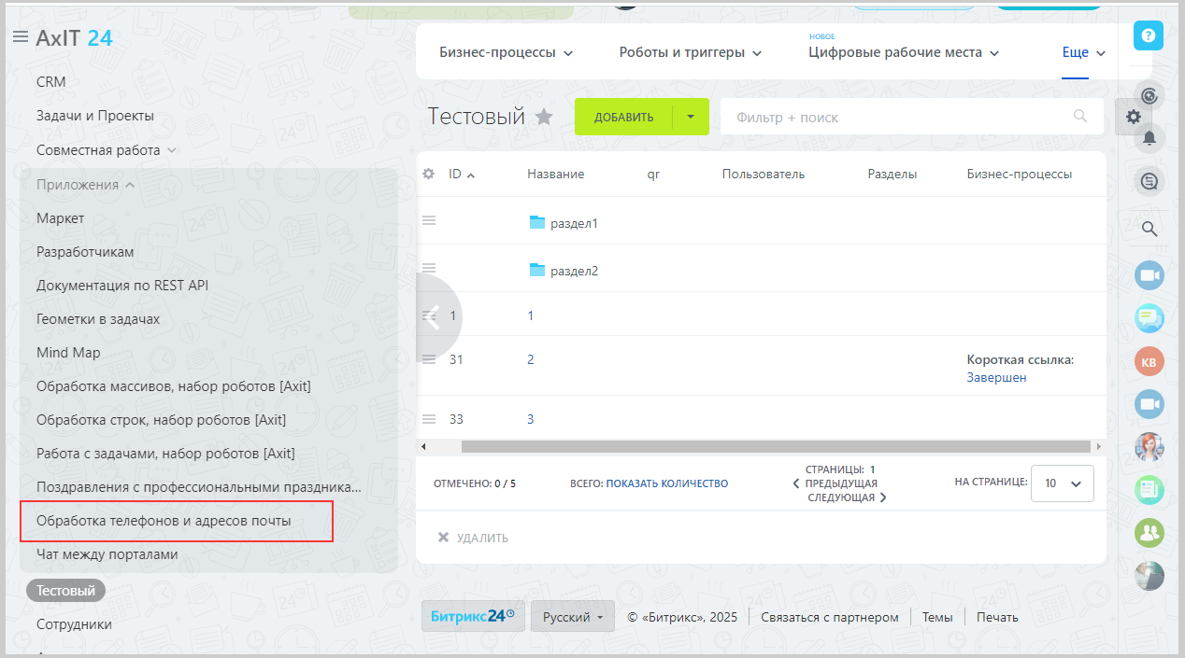The width and height of the screenshot is (1185, 658).
Task: Click the row handle icon for раздел1
Action: [429, 220]
